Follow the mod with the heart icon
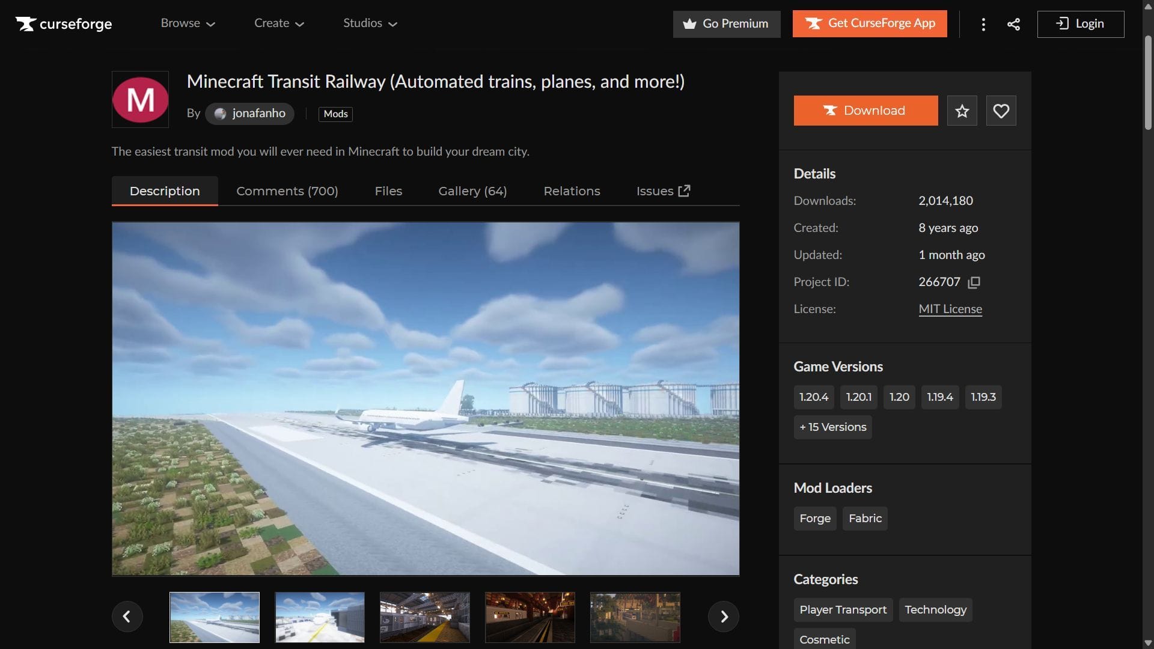1154x649 pixels. pos(1001,111)
